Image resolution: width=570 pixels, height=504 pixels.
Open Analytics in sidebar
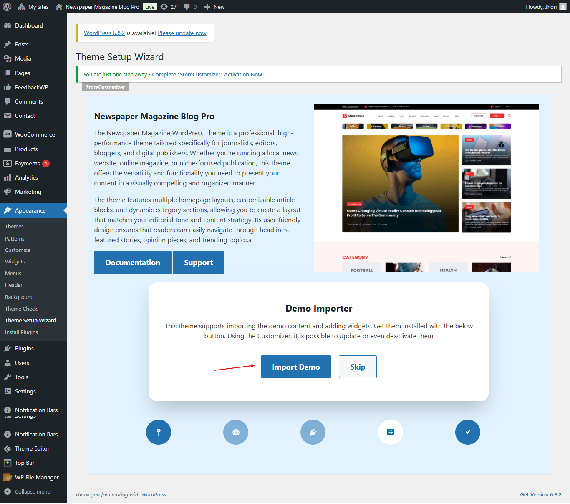click(33, 177)
